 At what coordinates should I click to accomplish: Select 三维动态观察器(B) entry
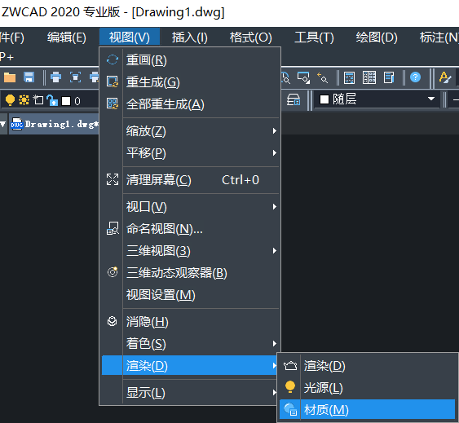point(190,273)
